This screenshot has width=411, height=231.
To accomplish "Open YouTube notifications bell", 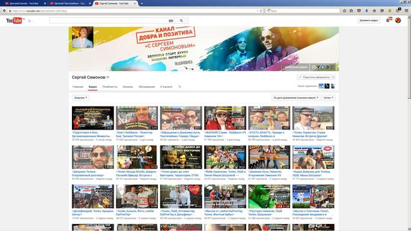I will tap(388, 21).
